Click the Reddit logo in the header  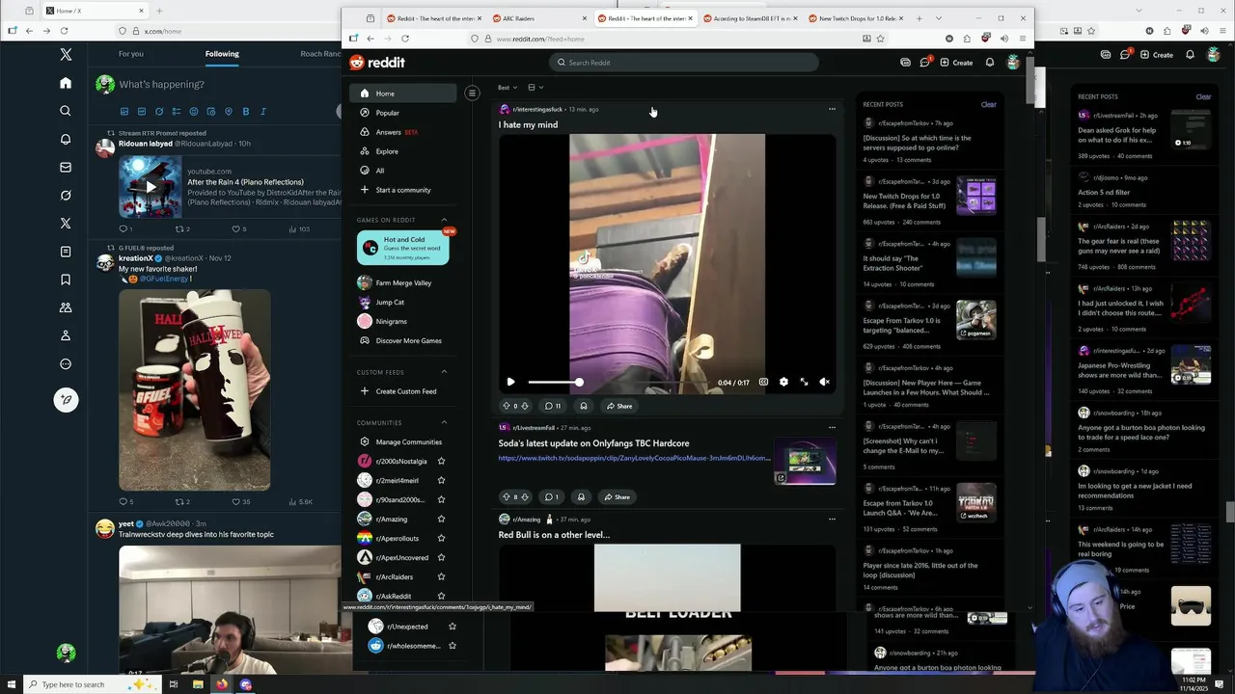[x=377, y=63]
